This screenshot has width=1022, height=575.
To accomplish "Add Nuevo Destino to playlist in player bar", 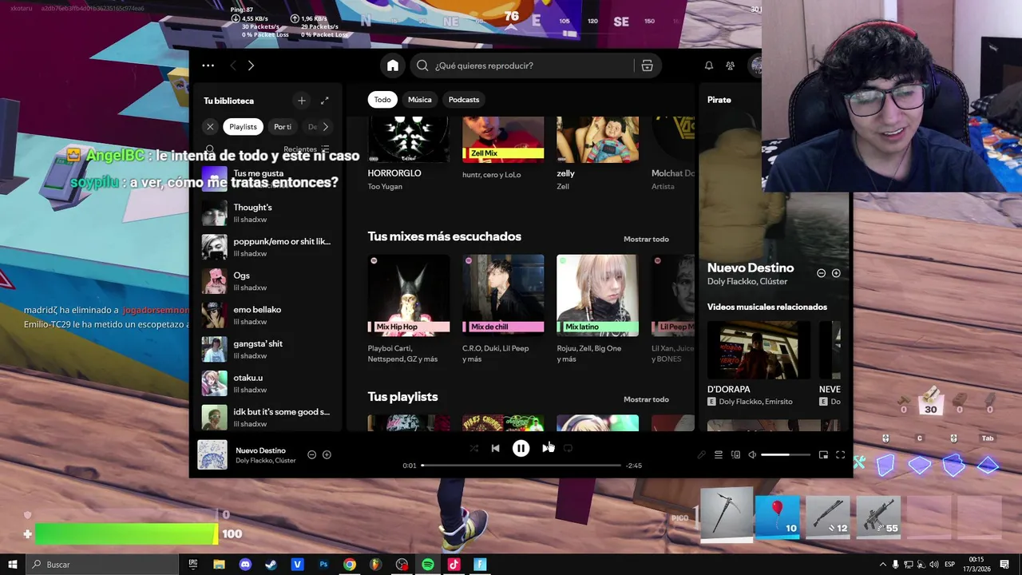I will (327, 454).
